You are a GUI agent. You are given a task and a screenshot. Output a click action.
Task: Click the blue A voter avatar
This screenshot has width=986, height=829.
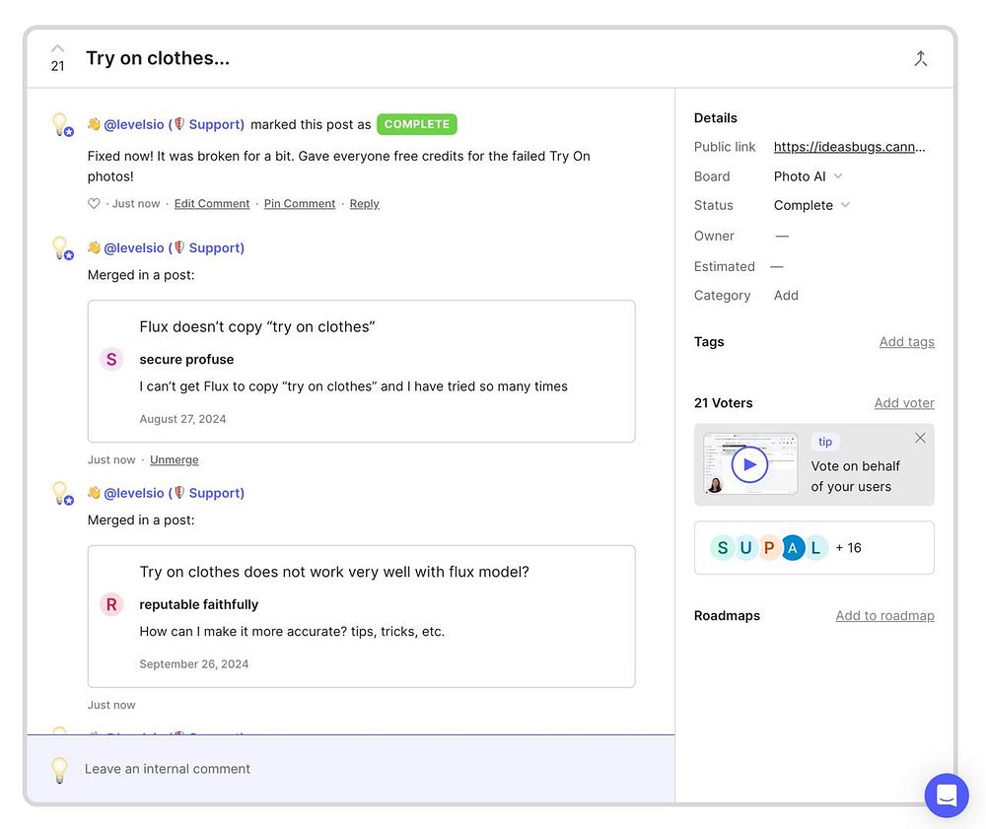(x=793, y=548)
